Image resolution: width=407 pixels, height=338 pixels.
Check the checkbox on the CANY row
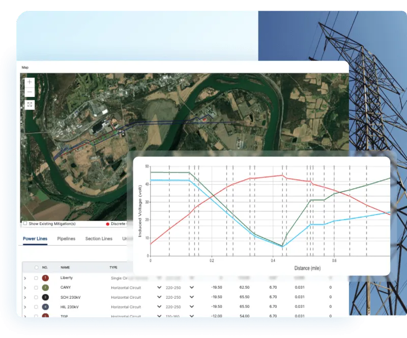click(x=35, y=288)
